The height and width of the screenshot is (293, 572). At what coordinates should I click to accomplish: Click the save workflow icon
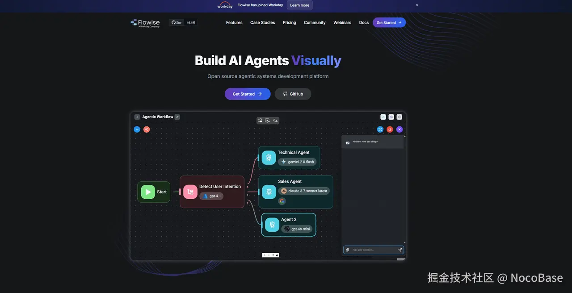(x=391, y=117)
